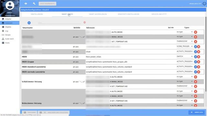
Task: Click the wrench icon in top bar
Action: click(34, 4)
